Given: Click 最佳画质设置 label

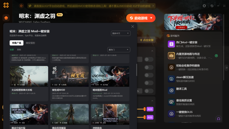Looking at the screenshot, I should tap(184, 101).
